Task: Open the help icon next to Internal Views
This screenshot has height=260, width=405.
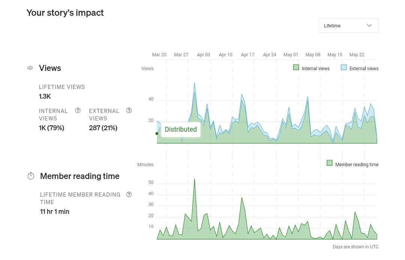Action: (78, 110)
